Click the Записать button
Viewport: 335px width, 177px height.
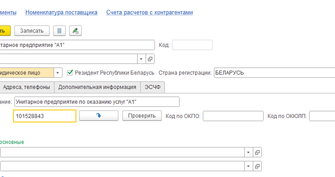[32, 31]
